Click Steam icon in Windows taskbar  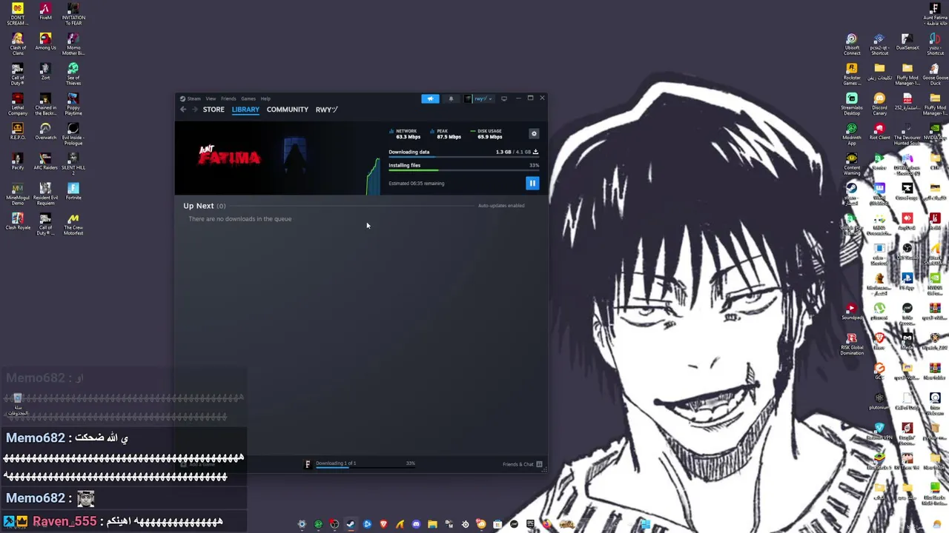tap(351, 524)
